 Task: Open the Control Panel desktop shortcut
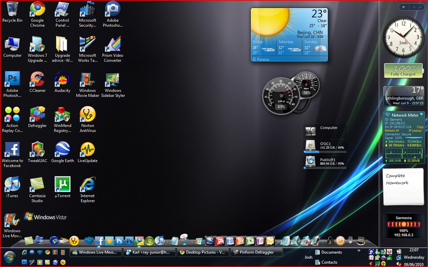(x=62, y=14)
